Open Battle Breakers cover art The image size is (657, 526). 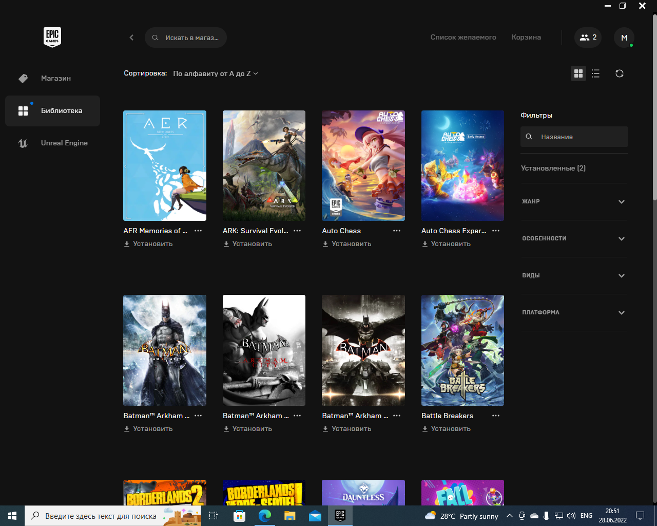(462, 350)
